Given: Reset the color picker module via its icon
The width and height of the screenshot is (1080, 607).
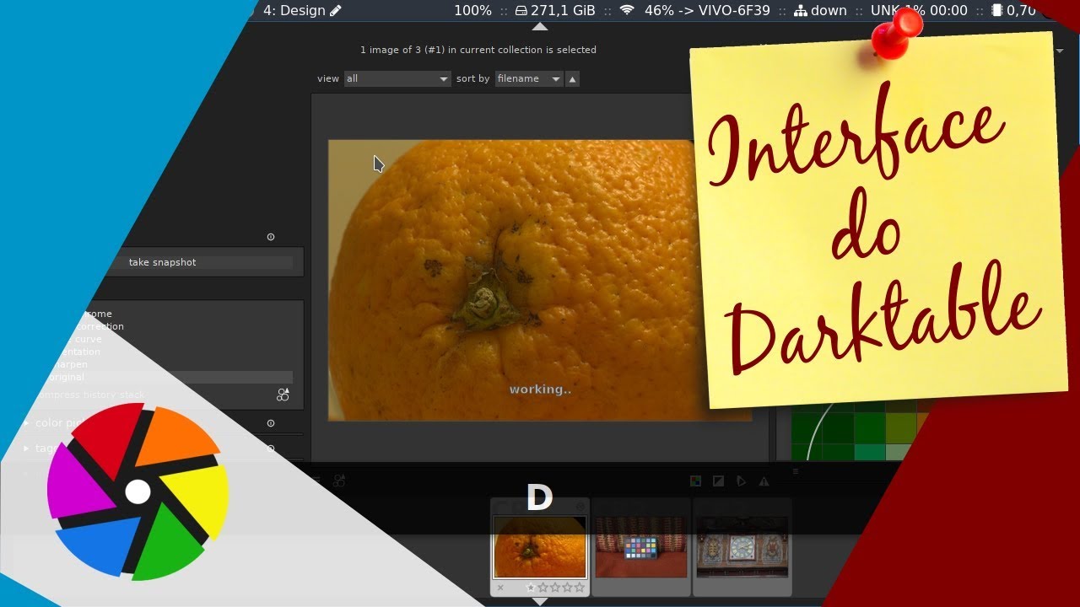Looking at the screenshot, I should pos(271,423).
